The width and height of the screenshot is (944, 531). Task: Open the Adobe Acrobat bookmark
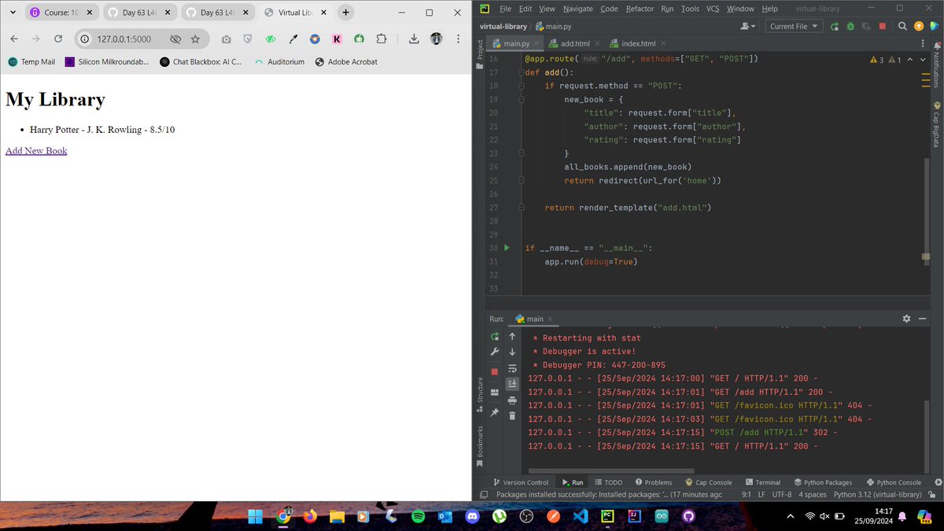point(346,61)
